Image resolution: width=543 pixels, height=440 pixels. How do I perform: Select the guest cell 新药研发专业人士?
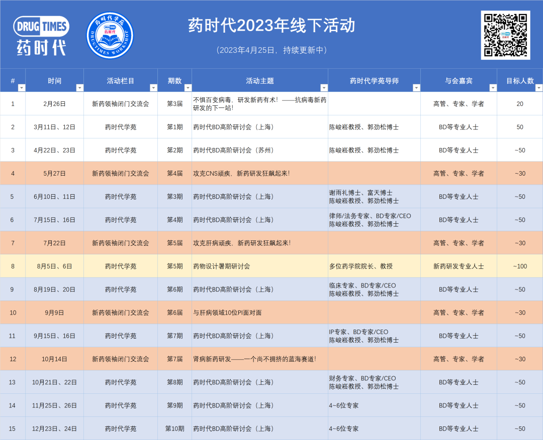click(459, 266)
